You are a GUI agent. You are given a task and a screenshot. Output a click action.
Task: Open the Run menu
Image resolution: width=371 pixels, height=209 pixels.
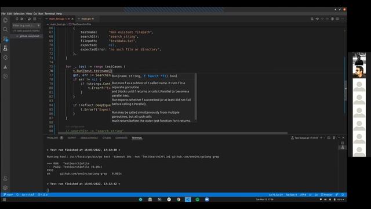(x=41, y=14)
